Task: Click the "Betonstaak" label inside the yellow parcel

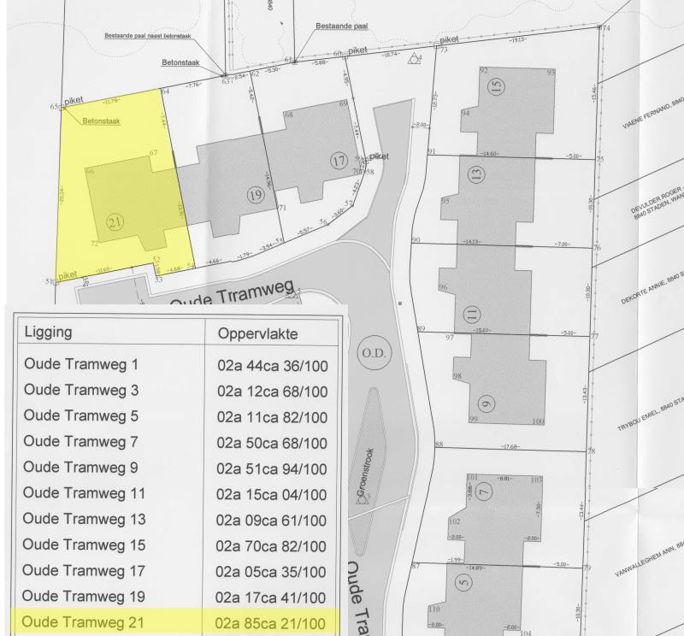Action: pos(101,121)
